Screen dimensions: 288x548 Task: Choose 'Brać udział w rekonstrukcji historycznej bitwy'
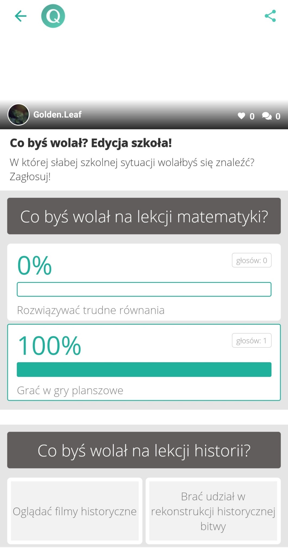coord(213,511)
